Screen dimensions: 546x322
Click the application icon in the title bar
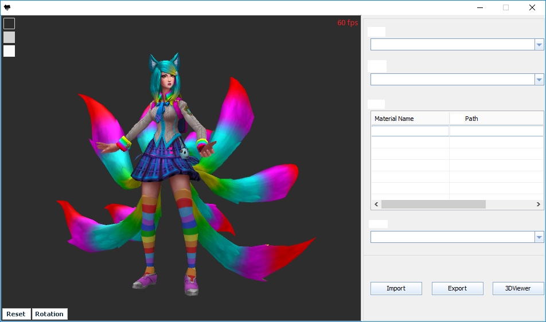coord(7,7)
